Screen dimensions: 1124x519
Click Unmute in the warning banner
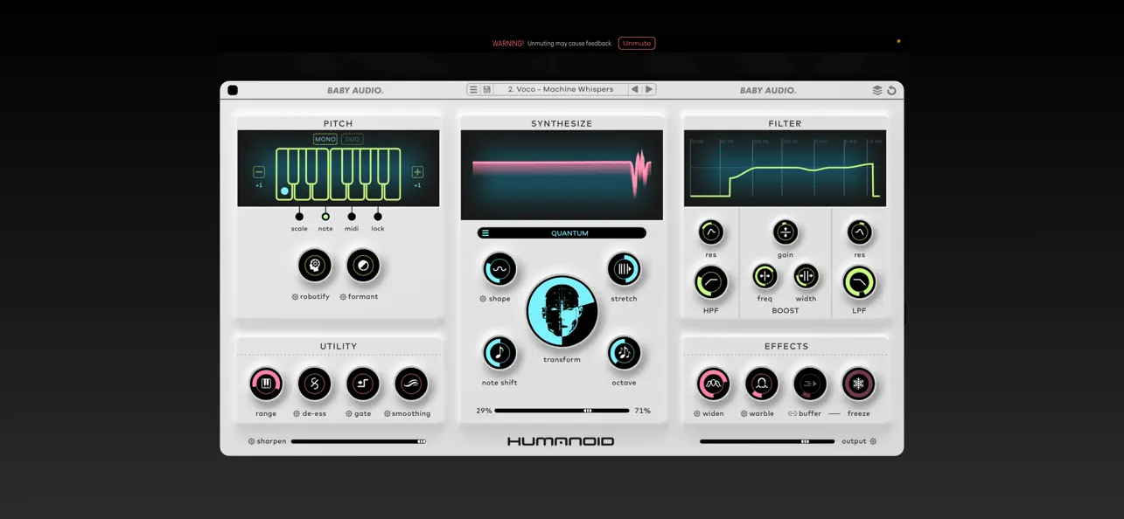[x=636, y=43]
